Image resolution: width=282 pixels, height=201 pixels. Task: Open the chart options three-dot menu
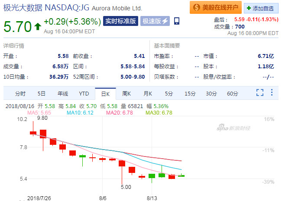point(272,93)
